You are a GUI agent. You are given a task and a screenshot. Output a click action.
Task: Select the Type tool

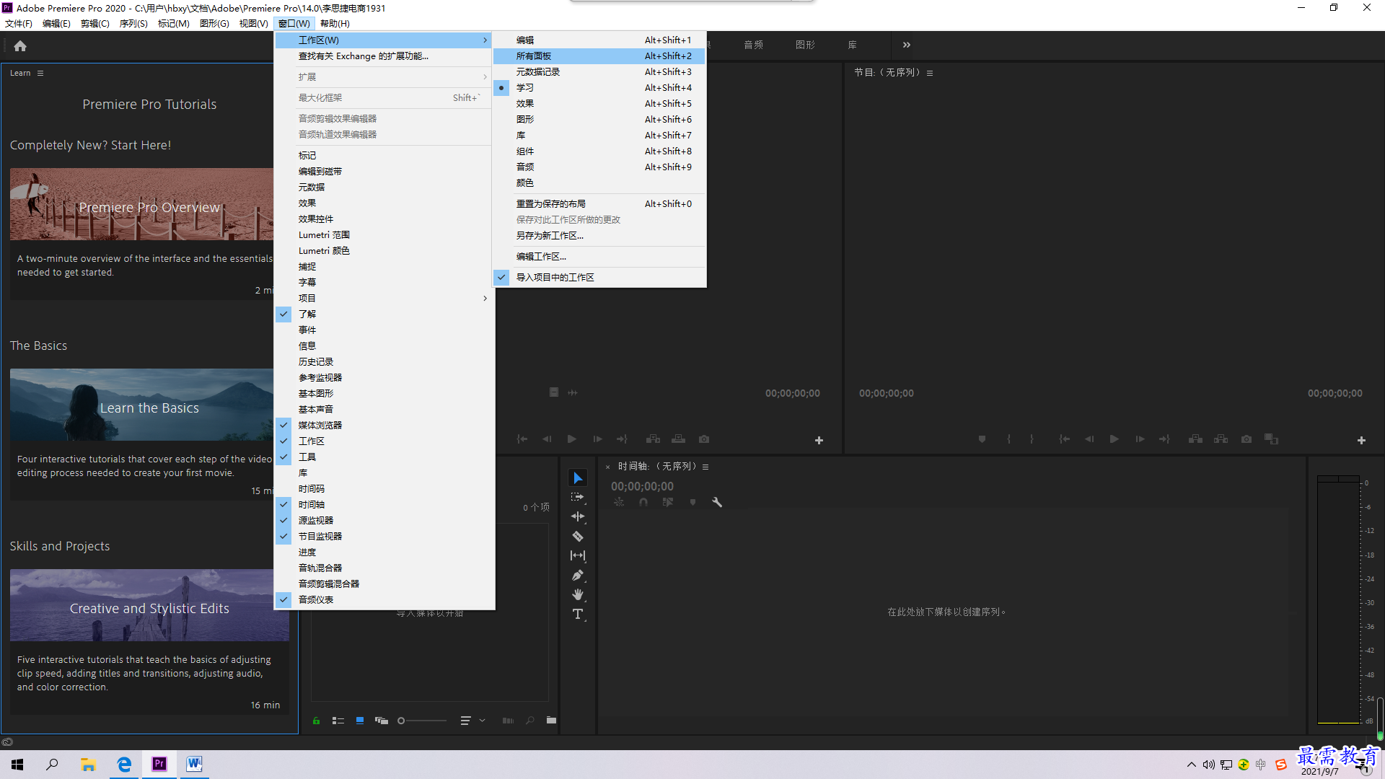tap(578, 614)
